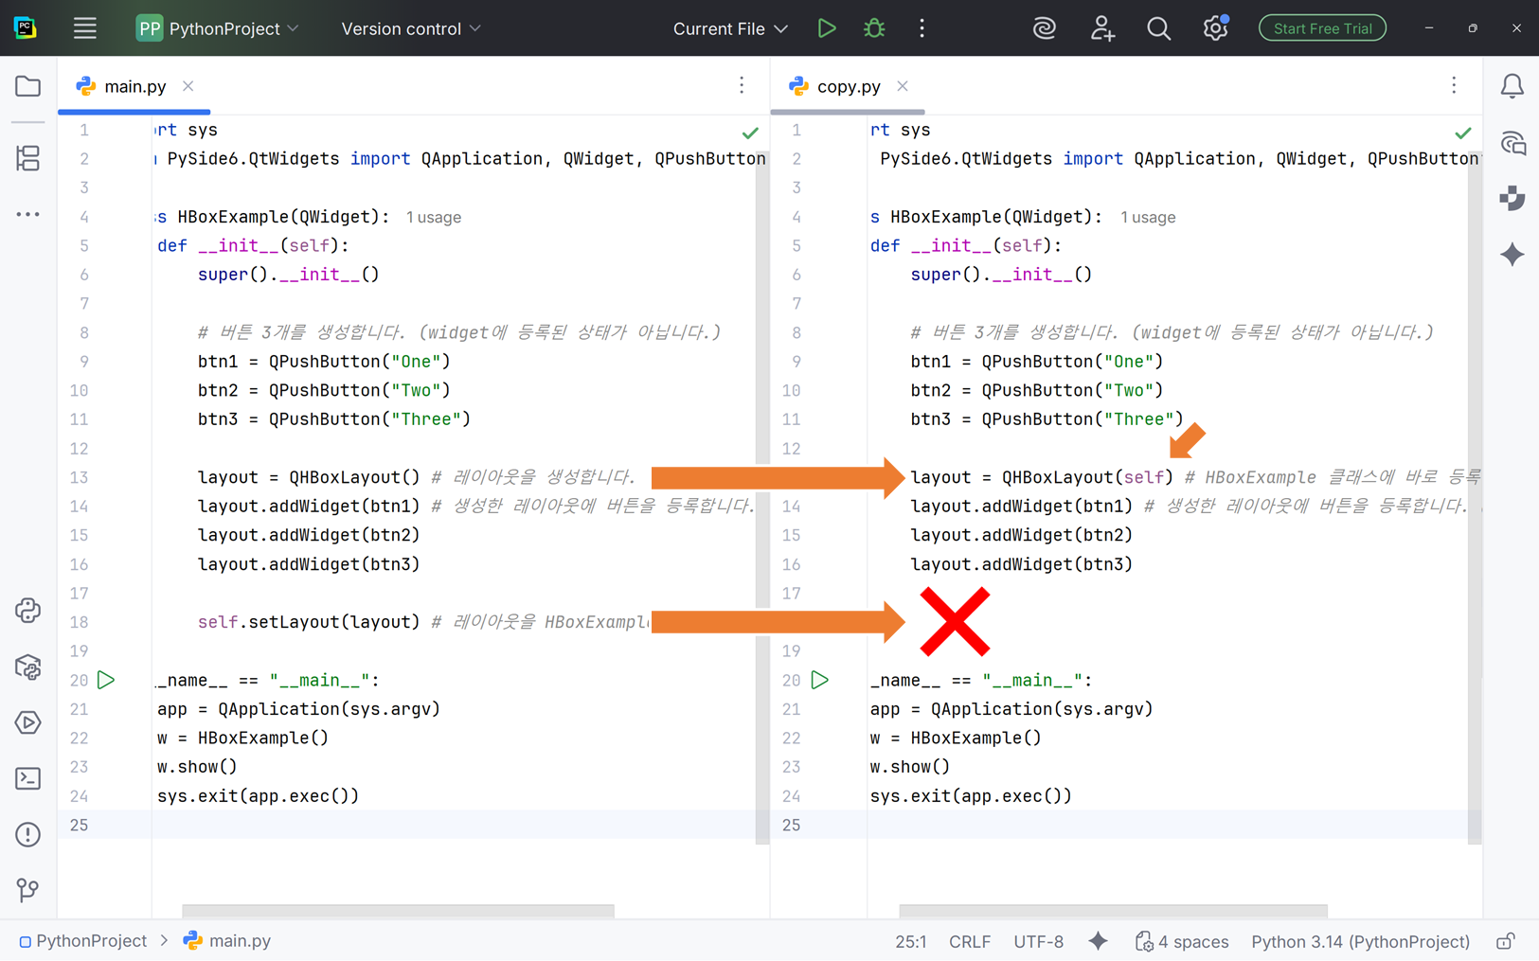Open the Python 3.14 interpreter selector
The image size is (1539, 961).
pyautogui.click(x=1361, y=941)
